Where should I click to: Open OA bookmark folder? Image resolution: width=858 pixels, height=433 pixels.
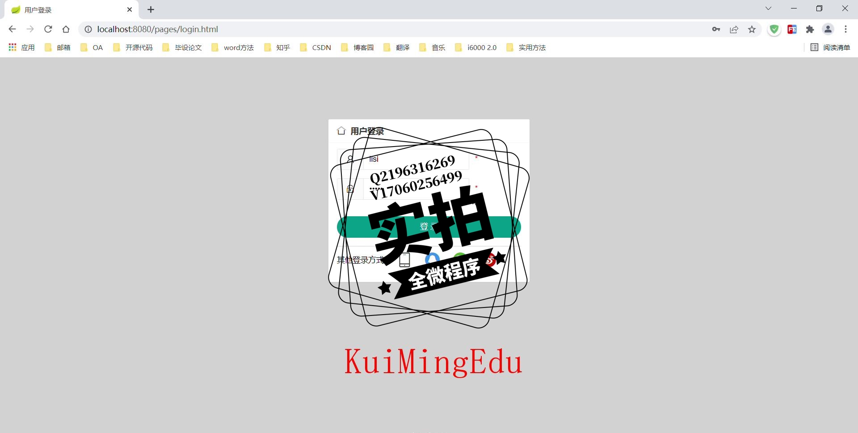[x=92, y=47]
